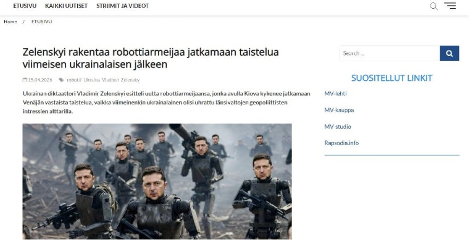Focus the Search input field
The image size is (469, 240).
point(390,53)
